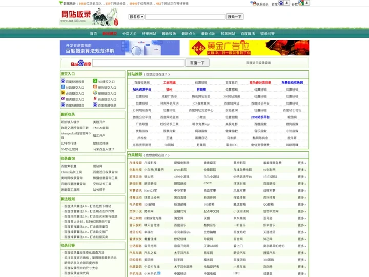Expand 更多 for the 游戏天地 row

[302, 176]
